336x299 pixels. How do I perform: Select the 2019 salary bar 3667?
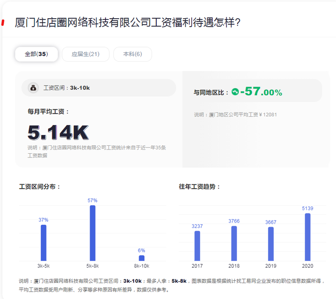271,244
